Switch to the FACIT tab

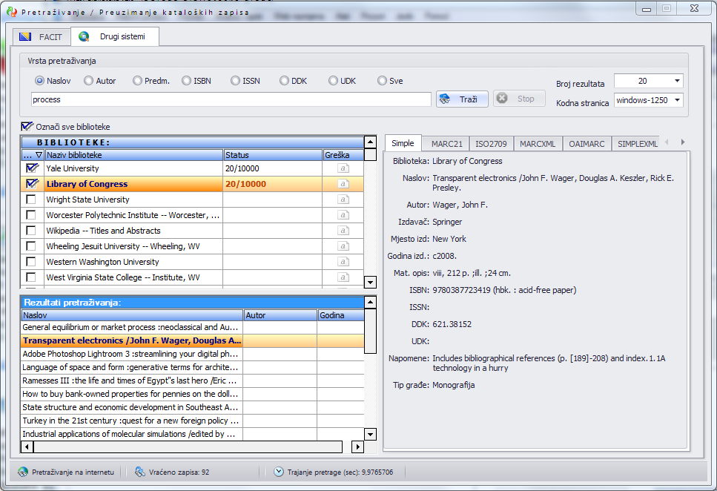coord(42,36)
